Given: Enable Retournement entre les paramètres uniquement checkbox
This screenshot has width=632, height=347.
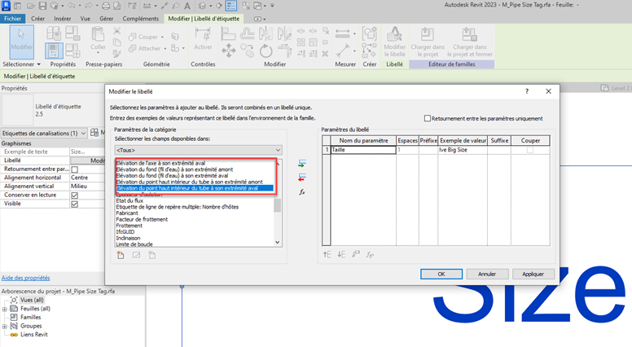Looking at the screenshot, I should pos(428,118).
